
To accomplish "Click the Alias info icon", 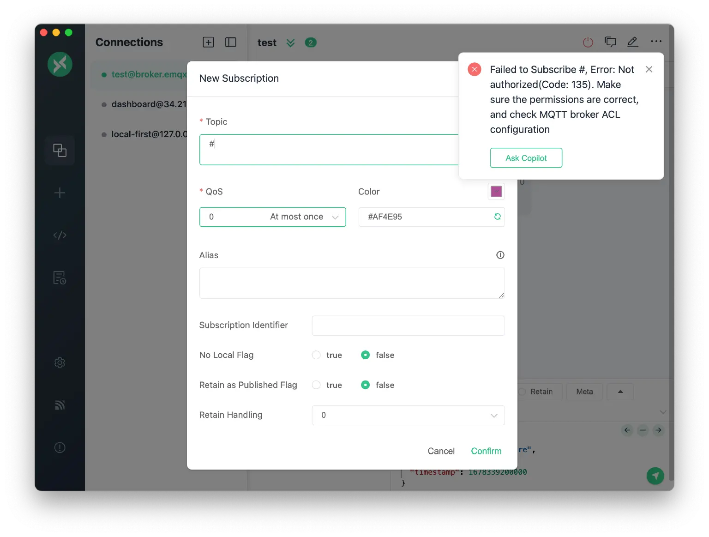I will (500, 255).
